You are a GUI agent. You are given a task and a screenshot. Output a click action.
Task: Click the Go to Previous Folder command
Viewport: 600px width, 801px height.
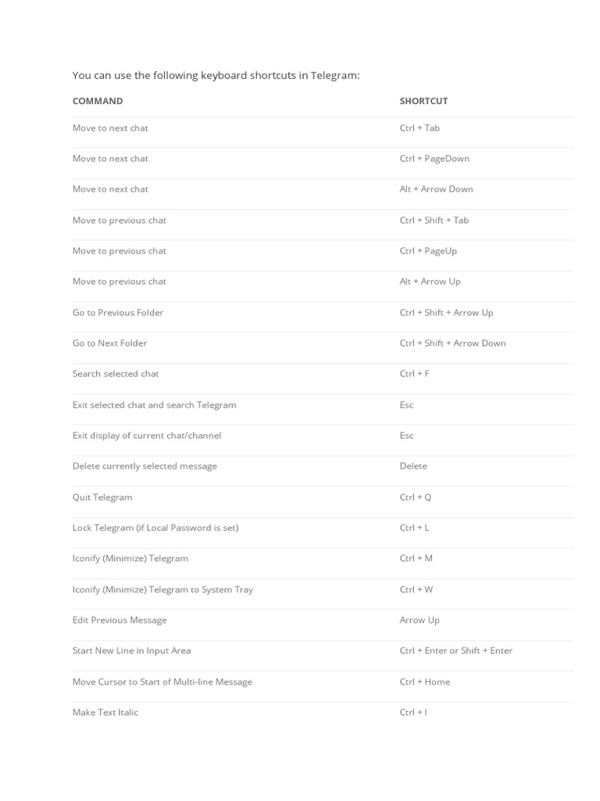(118, 312)
